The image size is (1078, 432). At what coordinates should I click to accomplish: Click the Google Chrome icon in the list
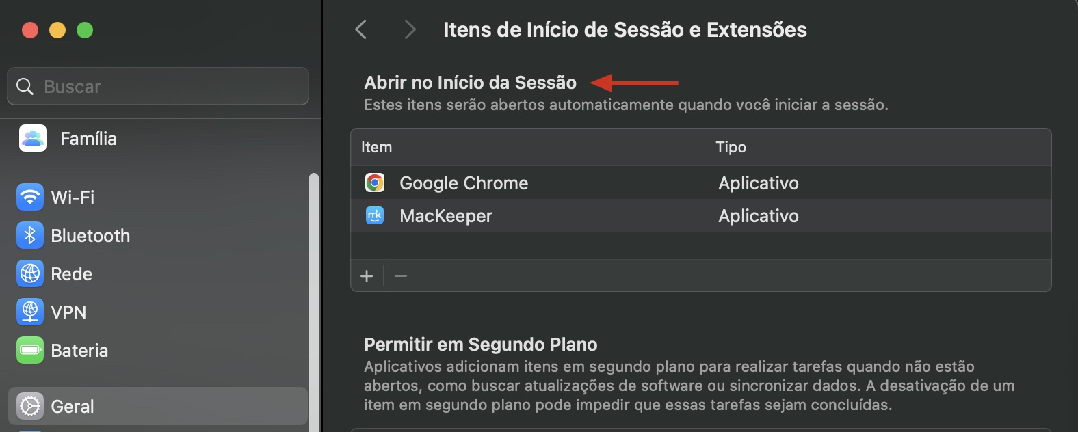(376, 183)
